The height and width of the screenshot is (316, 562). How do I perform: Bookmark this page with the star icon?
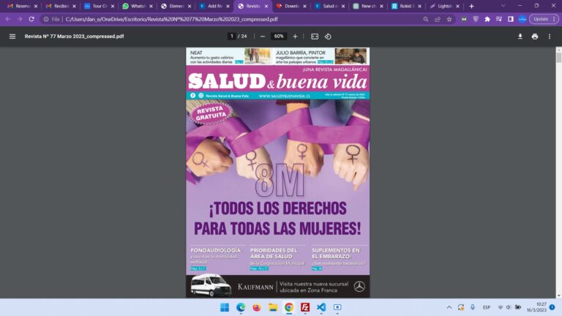[x=449, y=19]
